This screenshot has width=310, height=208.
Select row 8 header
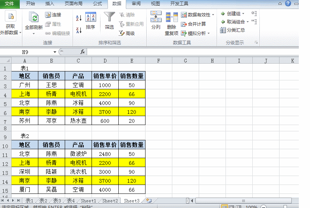tap(5, 128)
